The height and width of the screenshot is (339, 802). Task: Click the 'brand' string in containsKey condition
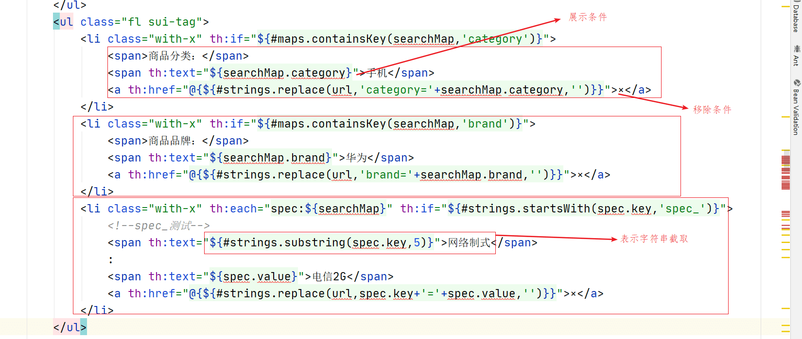(485, 124)
